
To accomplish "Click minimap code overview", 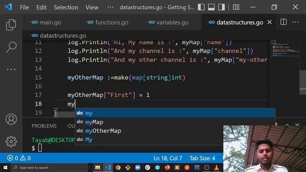I will [x=285, y=48].
